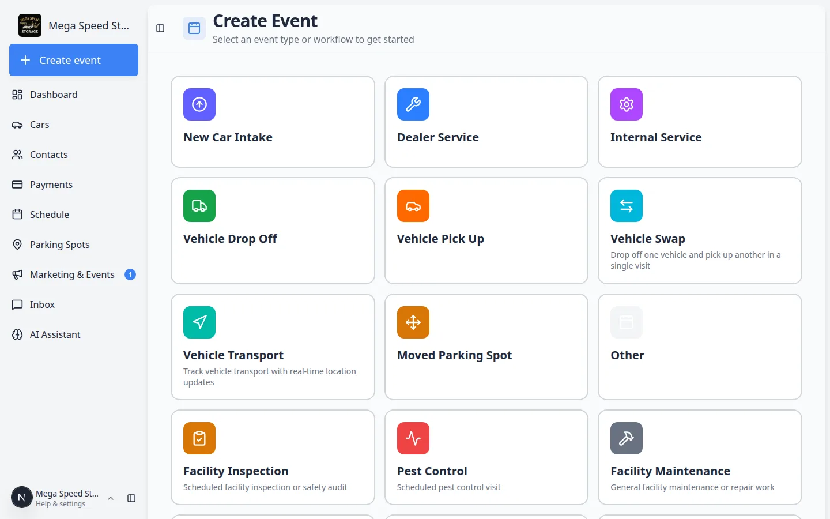Click 'Scheduled facility inspection or safety audit' text
The height and width of the screenshot is (519, 830).
point(265,487)
